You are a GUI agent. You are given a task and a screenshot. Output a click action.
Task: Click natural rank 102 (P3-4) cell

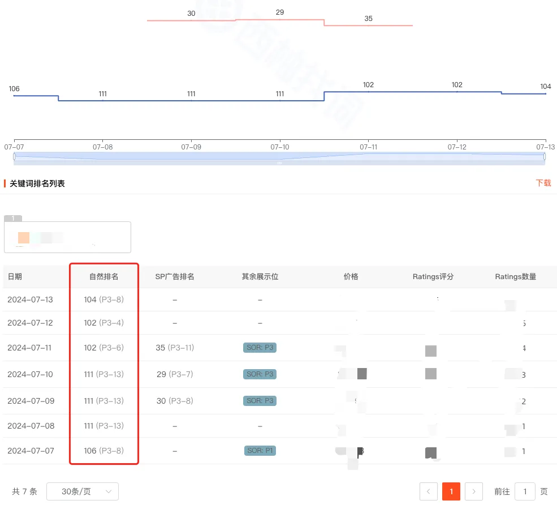tap(103, 323)
